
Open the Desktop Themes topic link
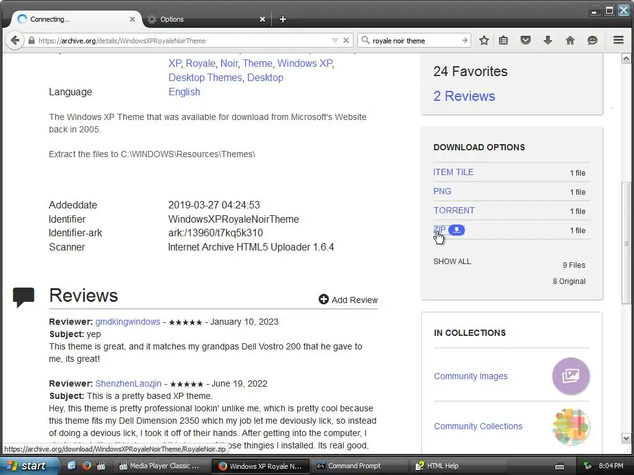pyautogui.click(x=205, y=77)
